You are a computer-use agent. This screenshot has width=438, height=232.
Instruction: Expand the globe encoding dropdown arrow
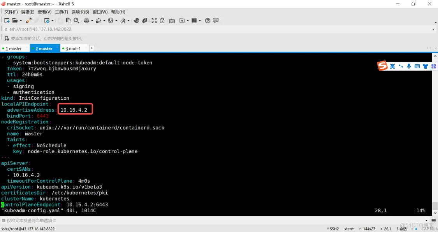[116, 21]
